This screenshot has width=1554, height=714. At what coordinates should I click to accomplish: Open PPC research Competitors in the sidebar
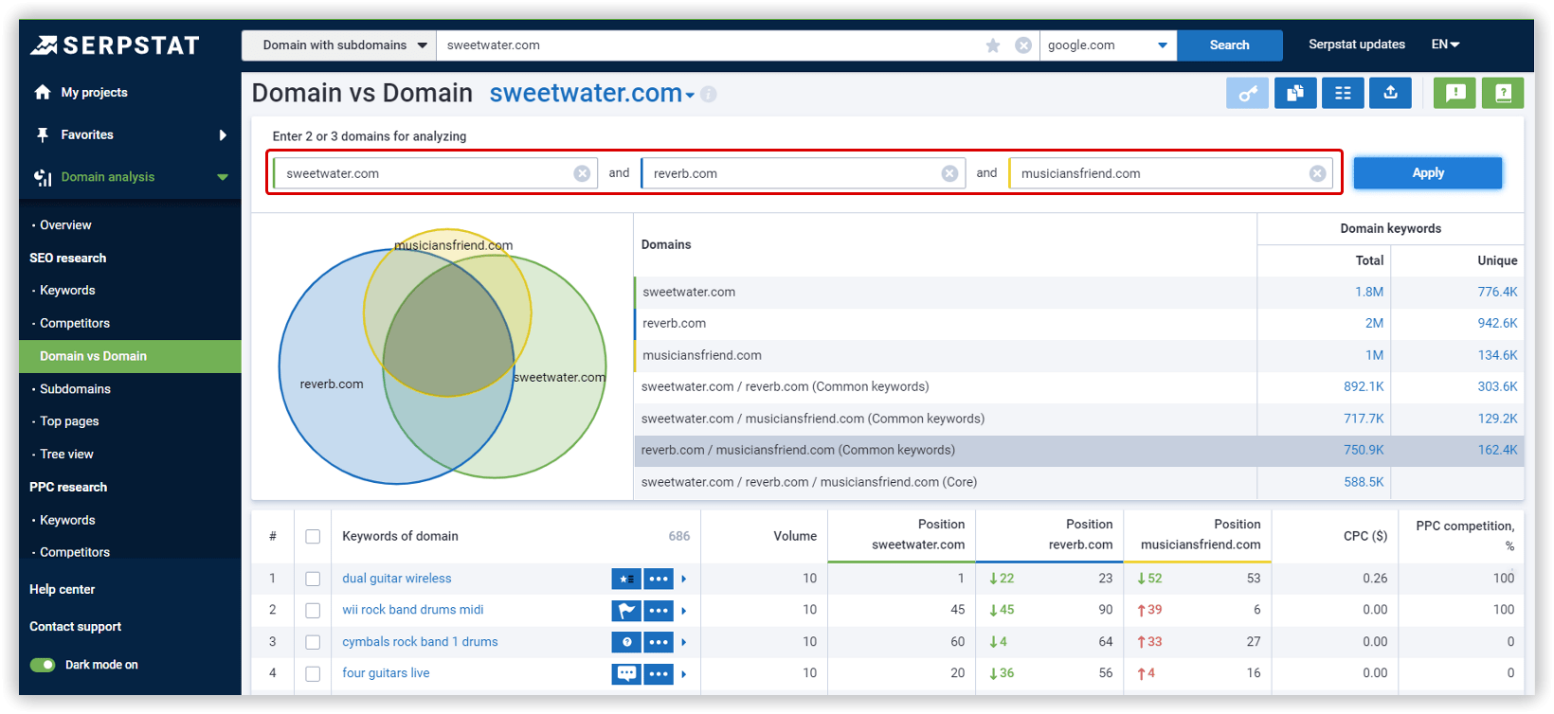[75, 552]
